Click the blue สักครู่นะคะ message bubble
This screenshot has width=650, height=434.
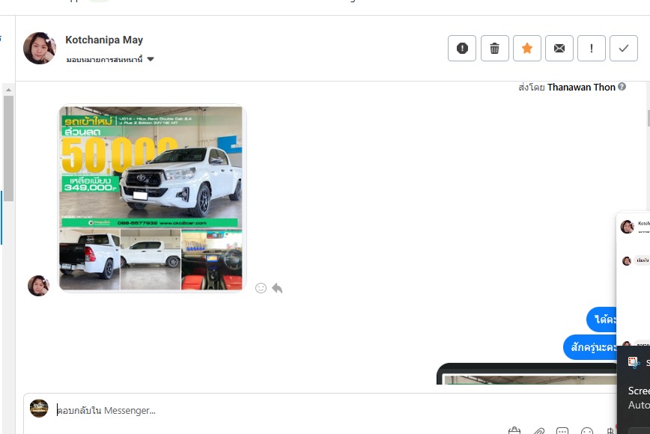click(590, 346)
